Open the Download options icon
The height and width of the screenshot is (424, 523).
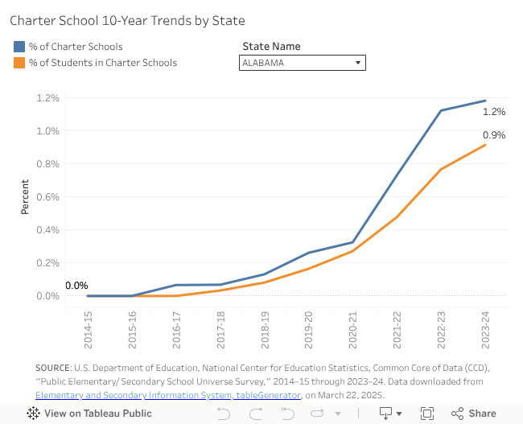386,414
